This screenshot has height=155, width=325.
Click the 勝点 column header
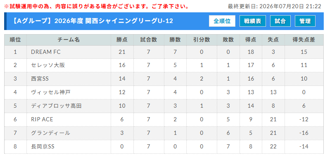pos(122,40)
